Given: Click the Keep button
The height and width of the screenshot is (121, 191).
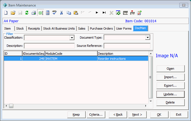Looking at the screenshot, I should tap(76, 115).
